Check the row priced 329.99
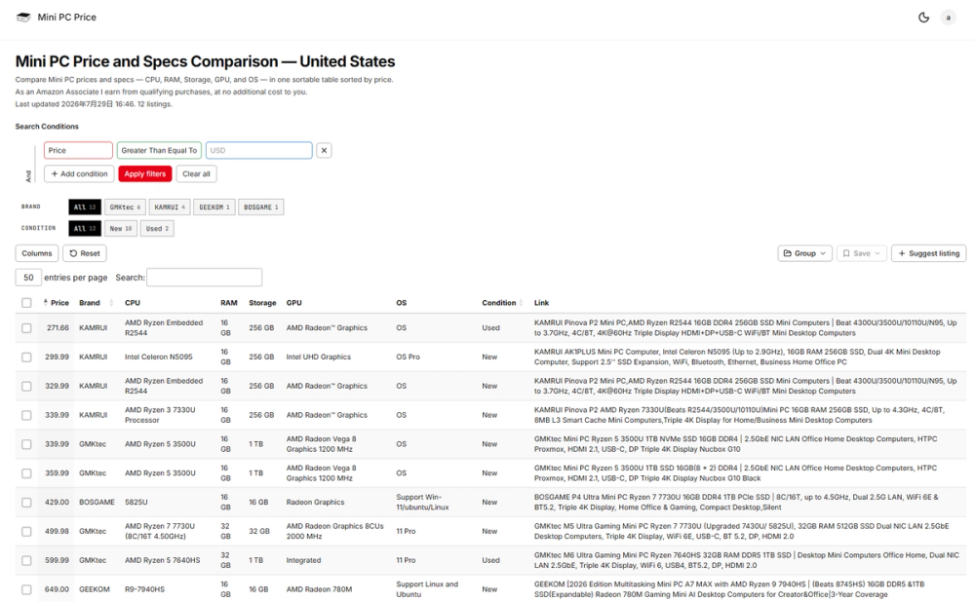 pyautogui.click(x=26, y=387)
